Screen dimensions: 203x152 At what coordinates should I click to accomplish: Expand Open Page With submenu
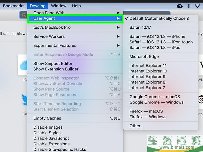75,13
